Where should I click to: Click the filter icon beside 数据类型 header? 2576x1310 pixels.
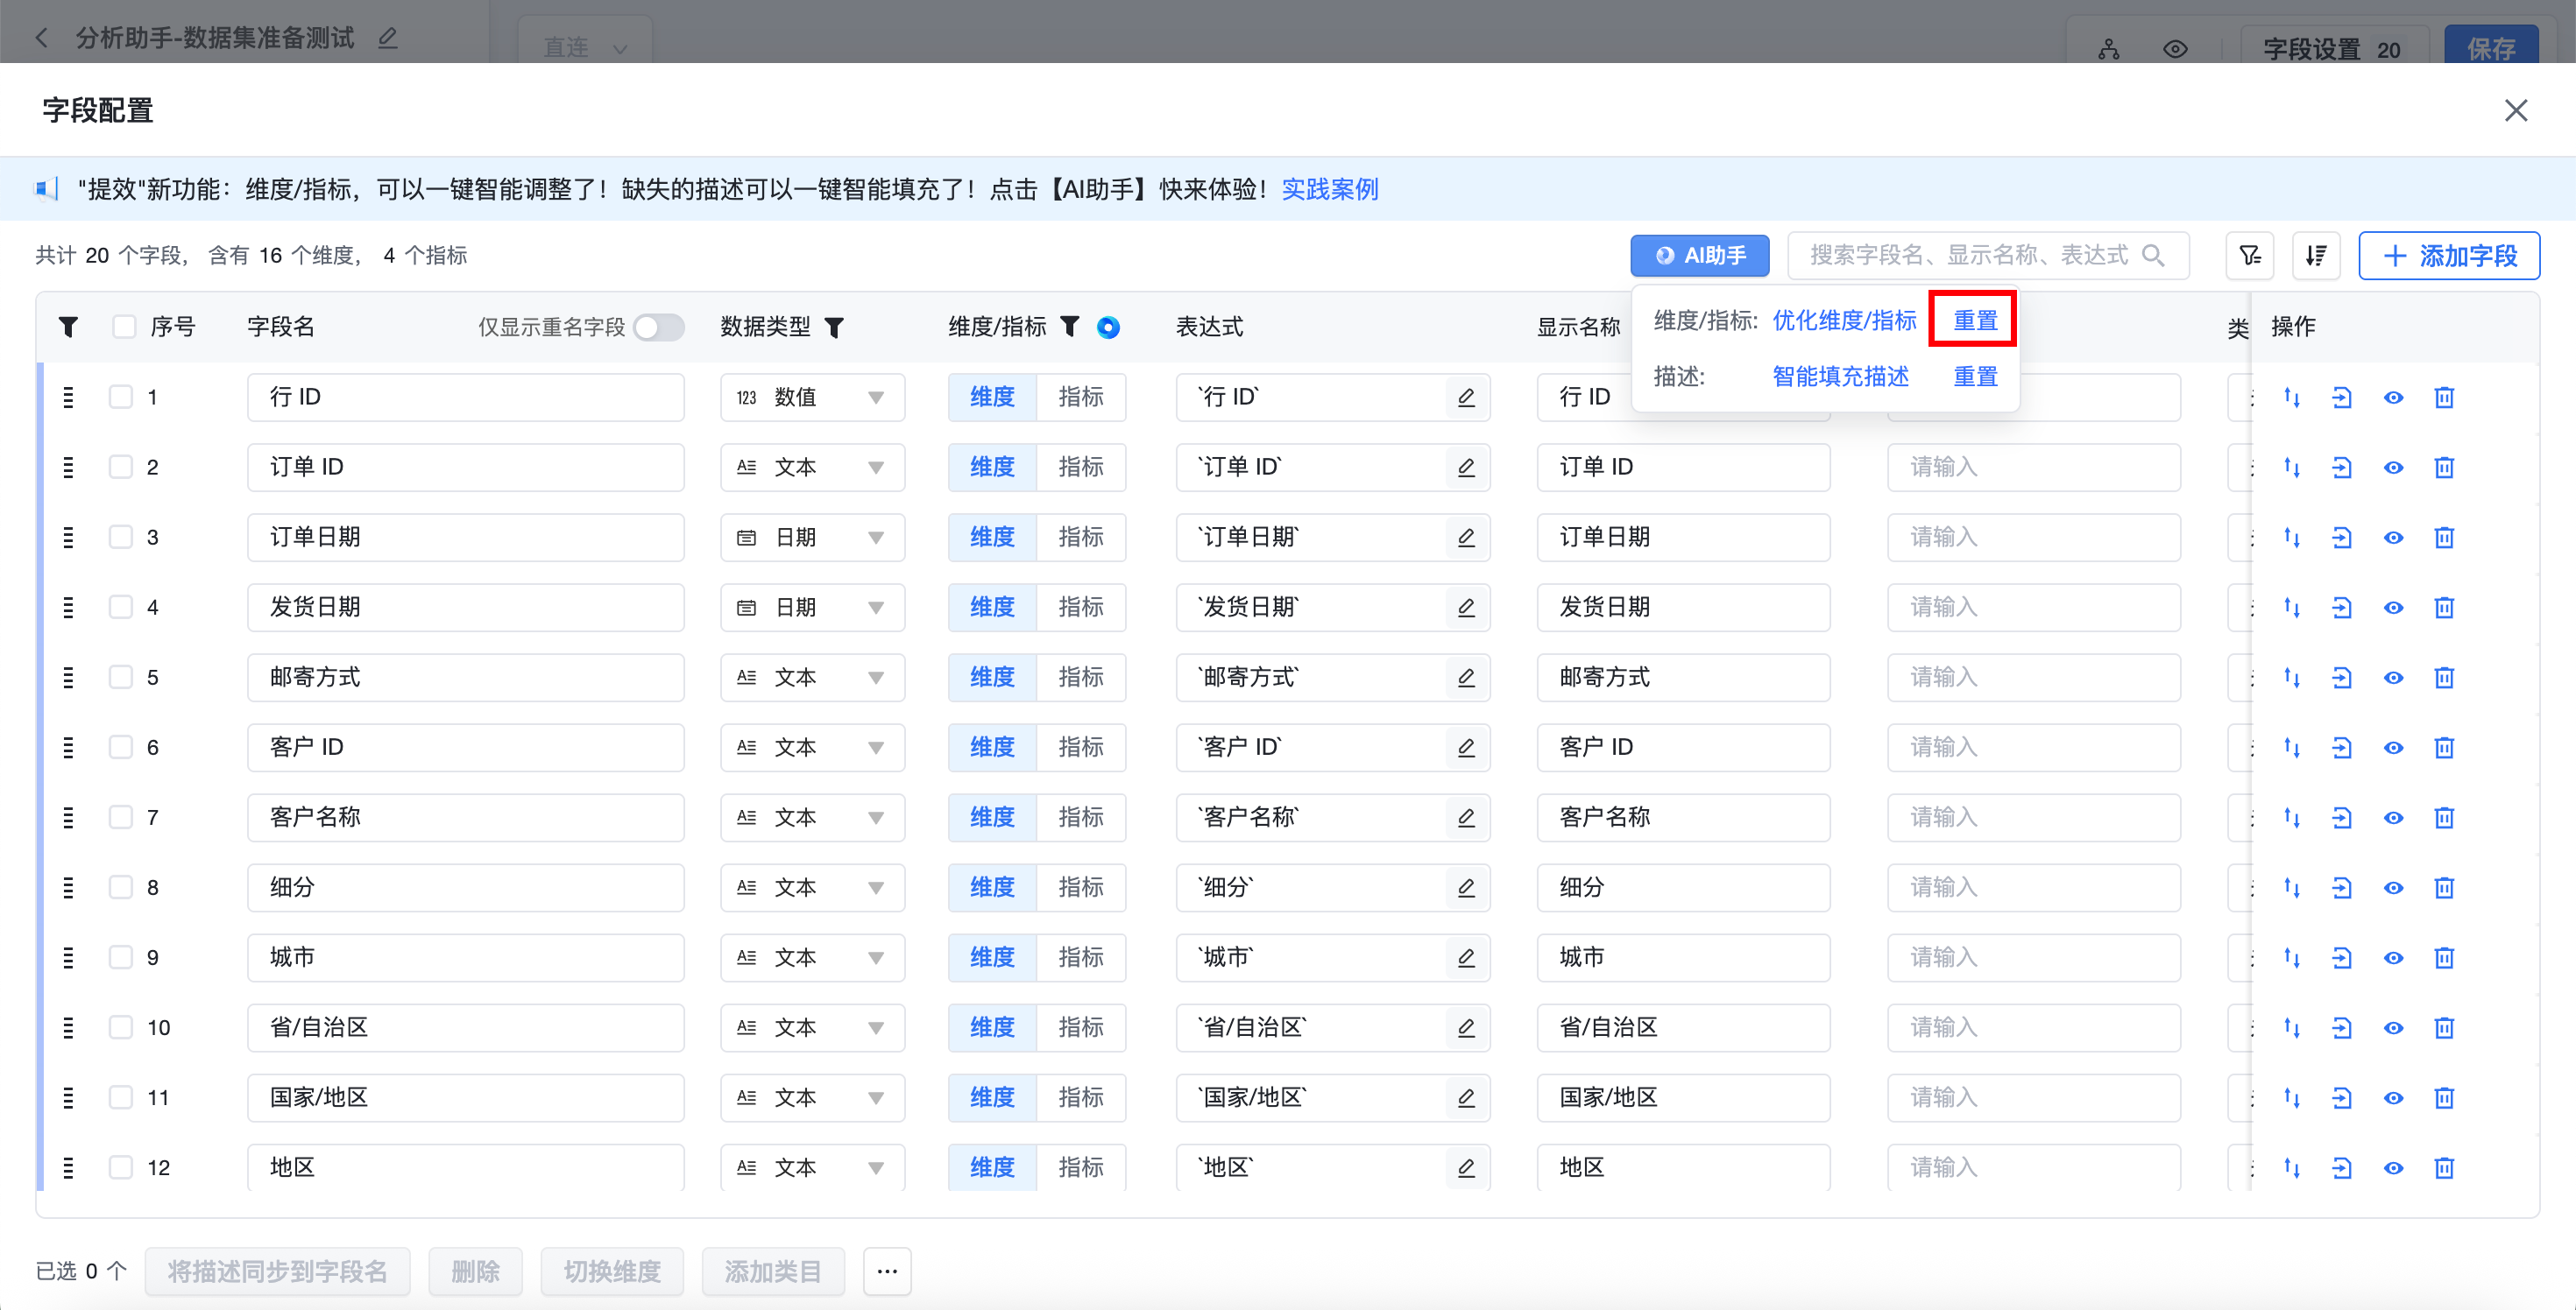pos(834,327)
